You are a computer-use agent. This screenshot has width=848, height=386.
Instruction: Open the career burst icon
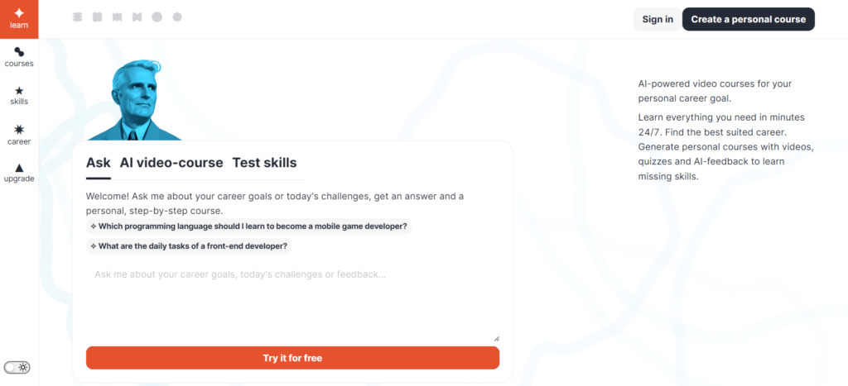tap(19, 134)
